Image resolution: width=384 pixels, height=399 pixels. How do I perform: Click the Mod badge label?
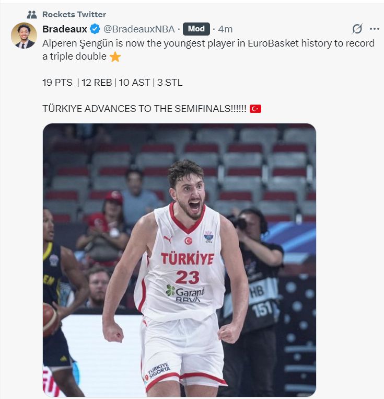click(196, 29)
